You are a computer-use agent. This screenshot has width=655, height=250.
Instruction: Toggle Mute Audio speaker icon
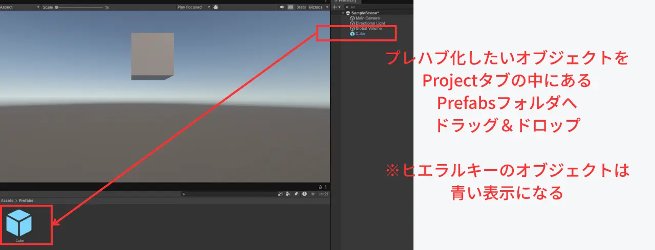coord(282,7)
